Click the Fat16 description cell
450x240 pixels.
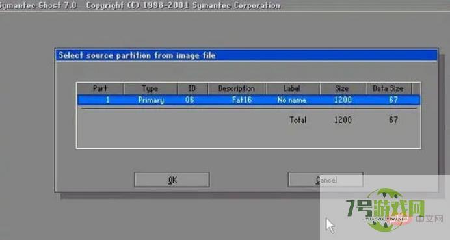click(x=242, y=100)
